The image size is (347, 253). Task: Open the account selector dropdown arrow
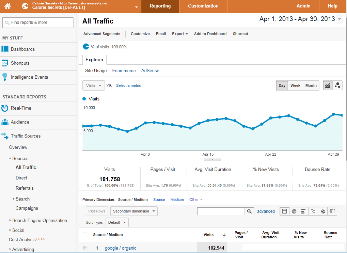(136, 7)
